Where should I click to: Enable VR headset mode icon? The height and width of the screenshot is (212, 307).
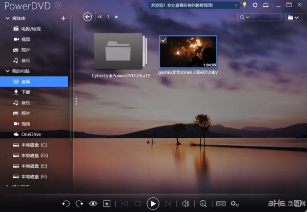coord(221,204)
